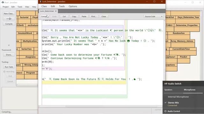Click the "Continue Determining Fortune" code line
204x114 pixels.
(79, 58)
